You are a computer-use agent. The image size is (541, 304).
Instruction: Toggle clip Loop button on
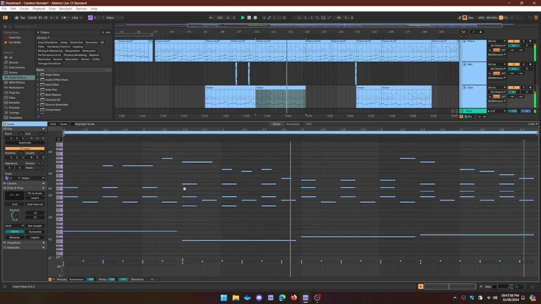click(x=25, y=149)
